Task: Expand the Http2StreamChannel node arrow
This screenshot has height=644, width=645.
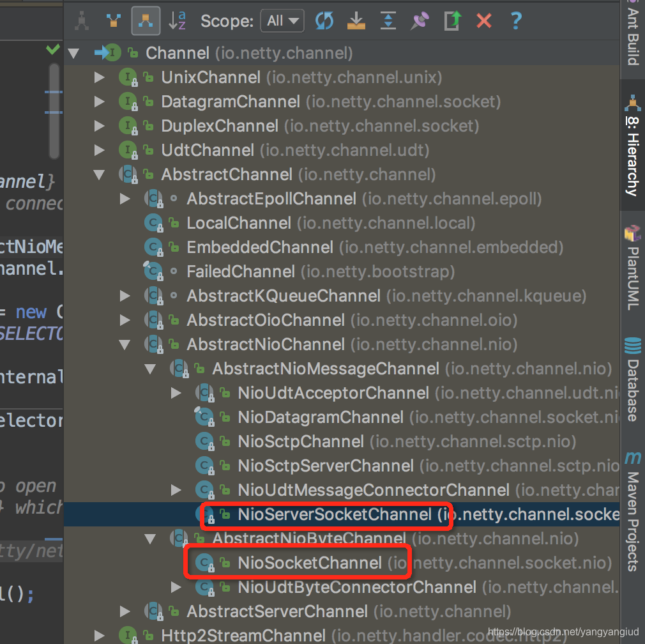Action: (99, 636)
